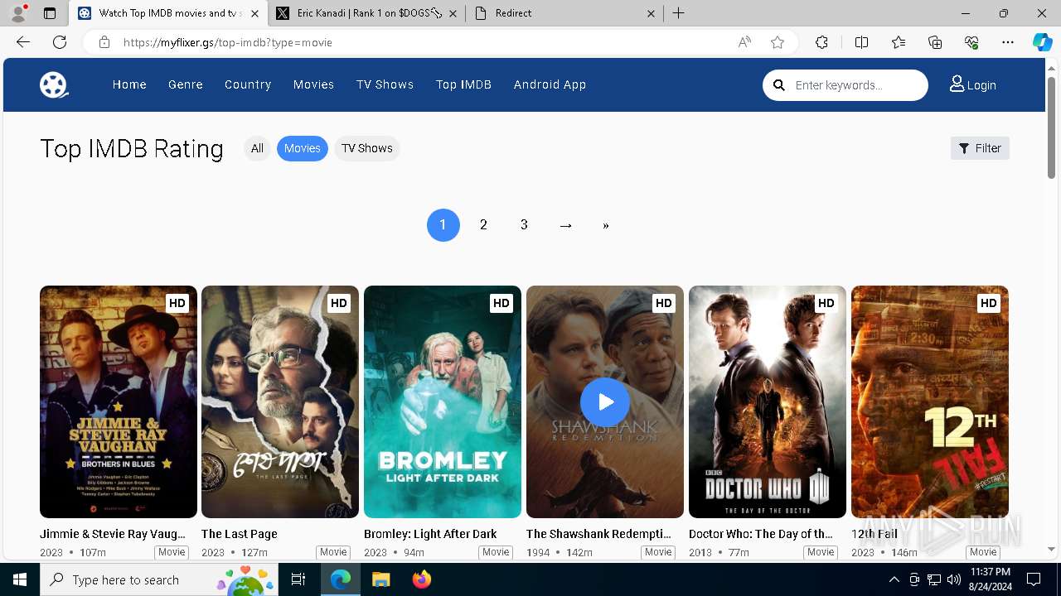The height and width of the screenshot is (596, 1061).
Task: Open a new tab with plus
Action: coord(678,13)
